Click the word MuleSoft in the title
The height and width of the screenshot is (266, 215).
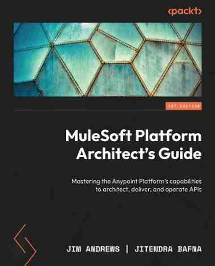point(99,136)
